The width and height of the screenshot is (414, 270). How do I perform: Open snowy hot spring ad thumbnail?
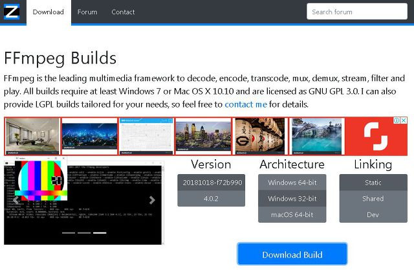(x=317, y=136)
